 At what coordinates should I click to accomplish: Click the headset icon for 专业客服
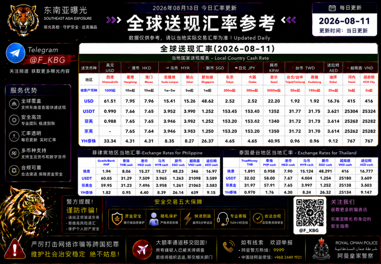coord(222,219)
